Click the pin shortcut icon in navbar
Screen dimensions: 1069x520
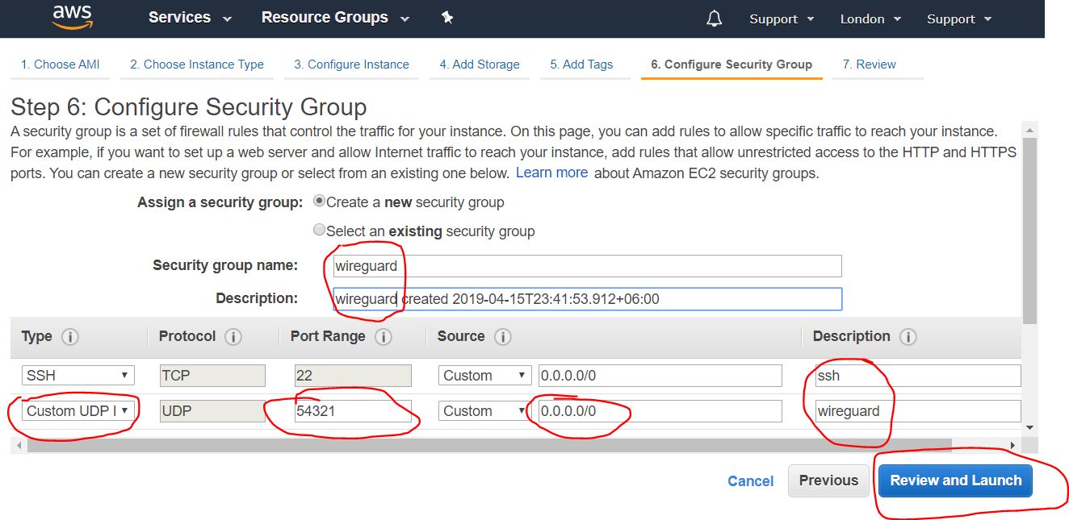click(x=446, y=18)
